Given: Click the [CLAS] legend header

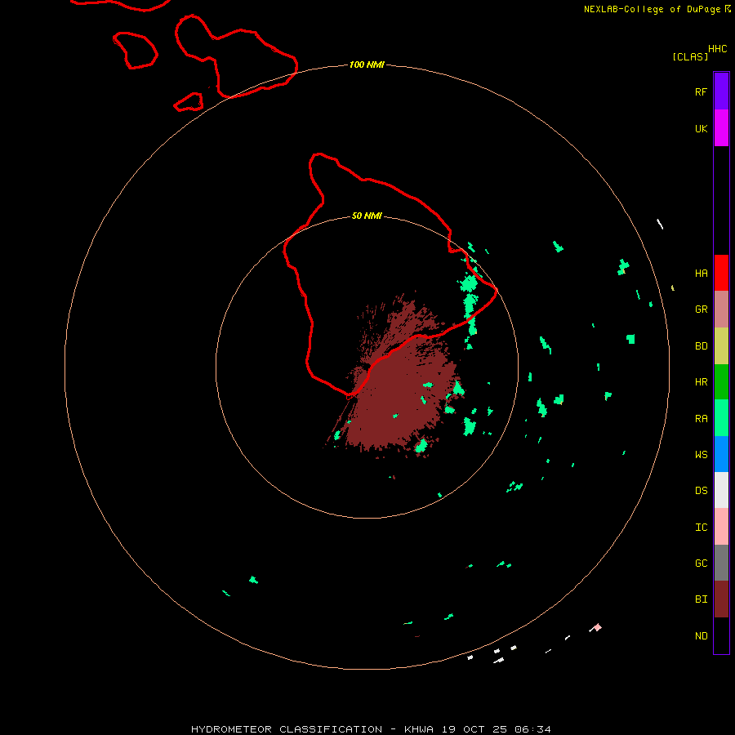Looking at the screenshot, I should click(x=690, y=56).
